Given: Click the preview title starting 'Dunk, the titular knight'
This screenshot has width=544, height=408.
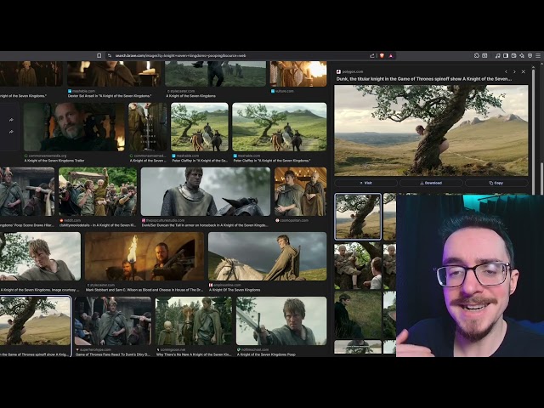Looking at the screenshot, I should click(423, 79).
